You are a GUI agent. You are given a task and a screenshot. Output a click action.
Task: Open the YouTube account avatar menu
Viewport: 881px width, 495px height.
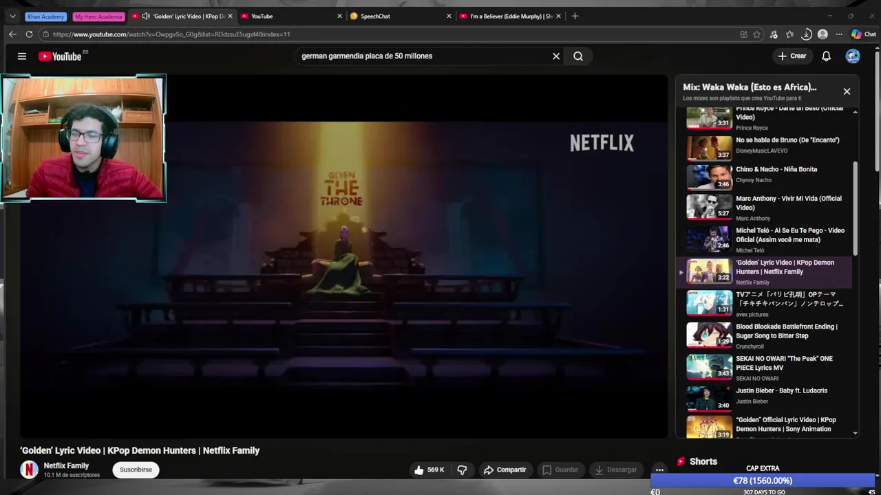853,56
